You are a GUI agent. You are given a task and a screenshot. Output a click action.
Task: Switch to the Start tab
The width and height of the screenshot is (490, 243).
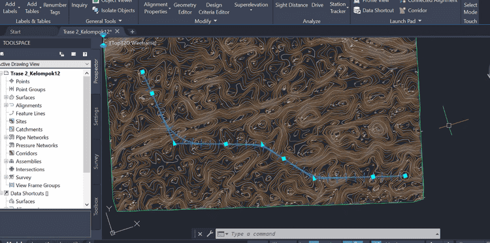[x=15, y=31]
